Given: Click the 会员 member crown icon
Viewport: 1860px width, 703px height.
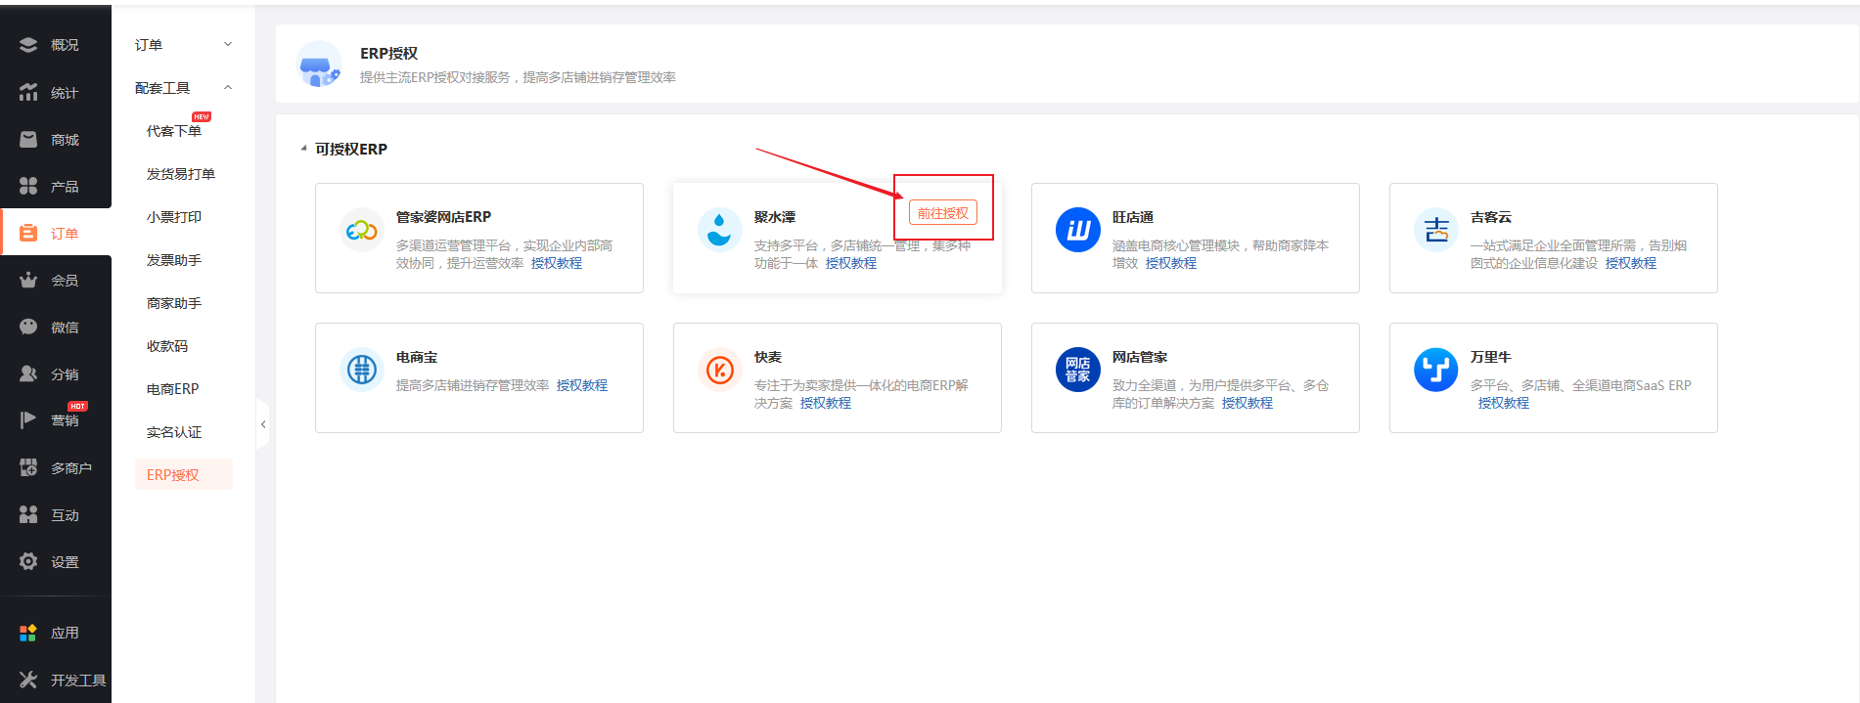Looking at the screenshot, I should [x=28, y=280].
